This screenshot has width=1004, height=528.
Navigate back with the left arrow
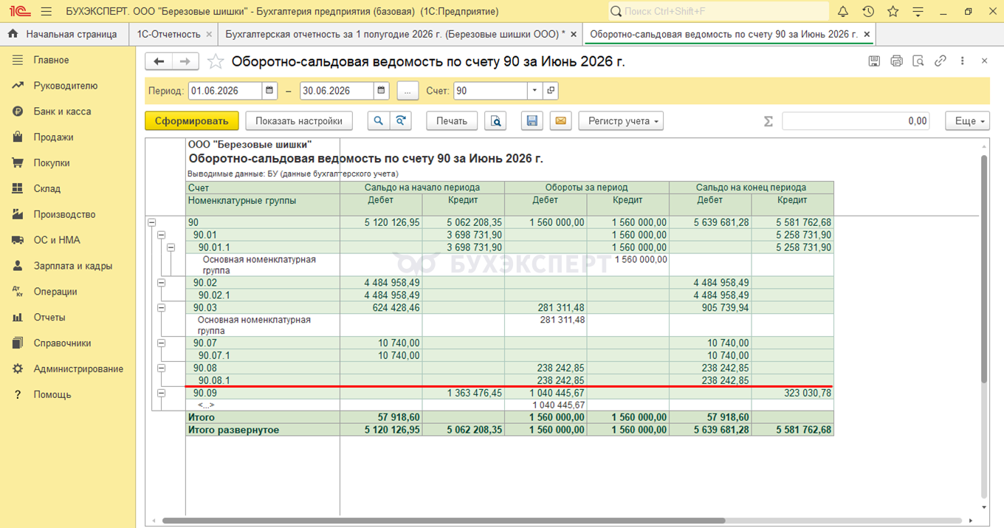(x=159, y=61)
